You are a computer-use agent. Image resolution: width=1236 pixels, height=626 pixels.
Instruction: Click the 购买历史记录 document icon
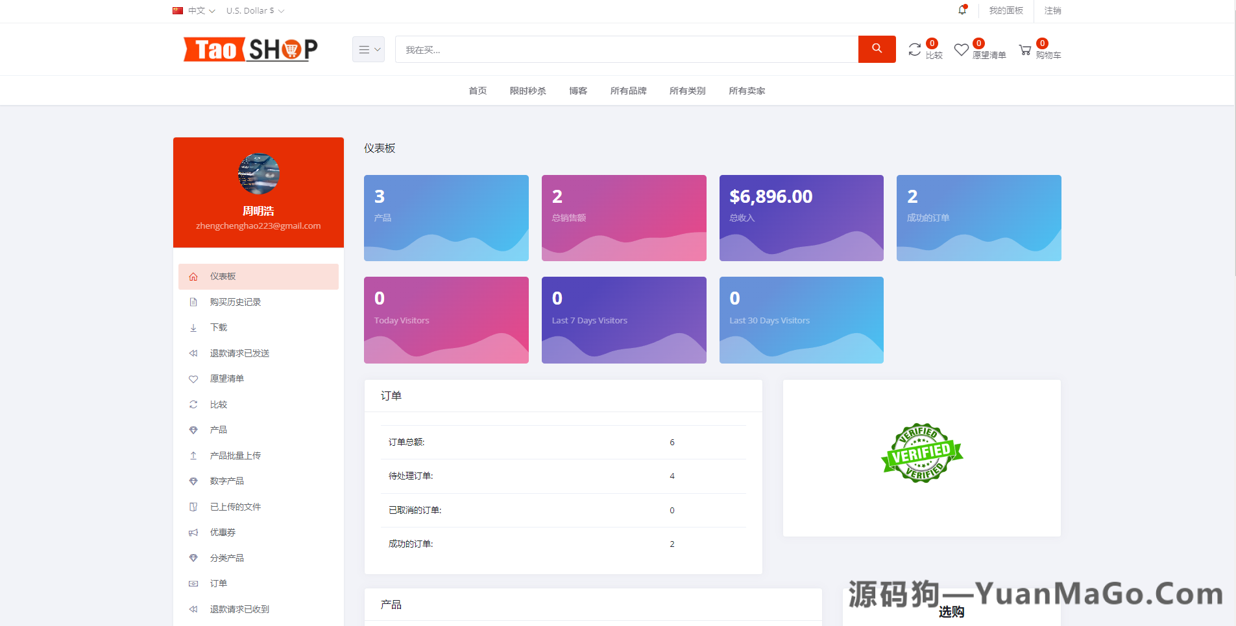[193, 301]
